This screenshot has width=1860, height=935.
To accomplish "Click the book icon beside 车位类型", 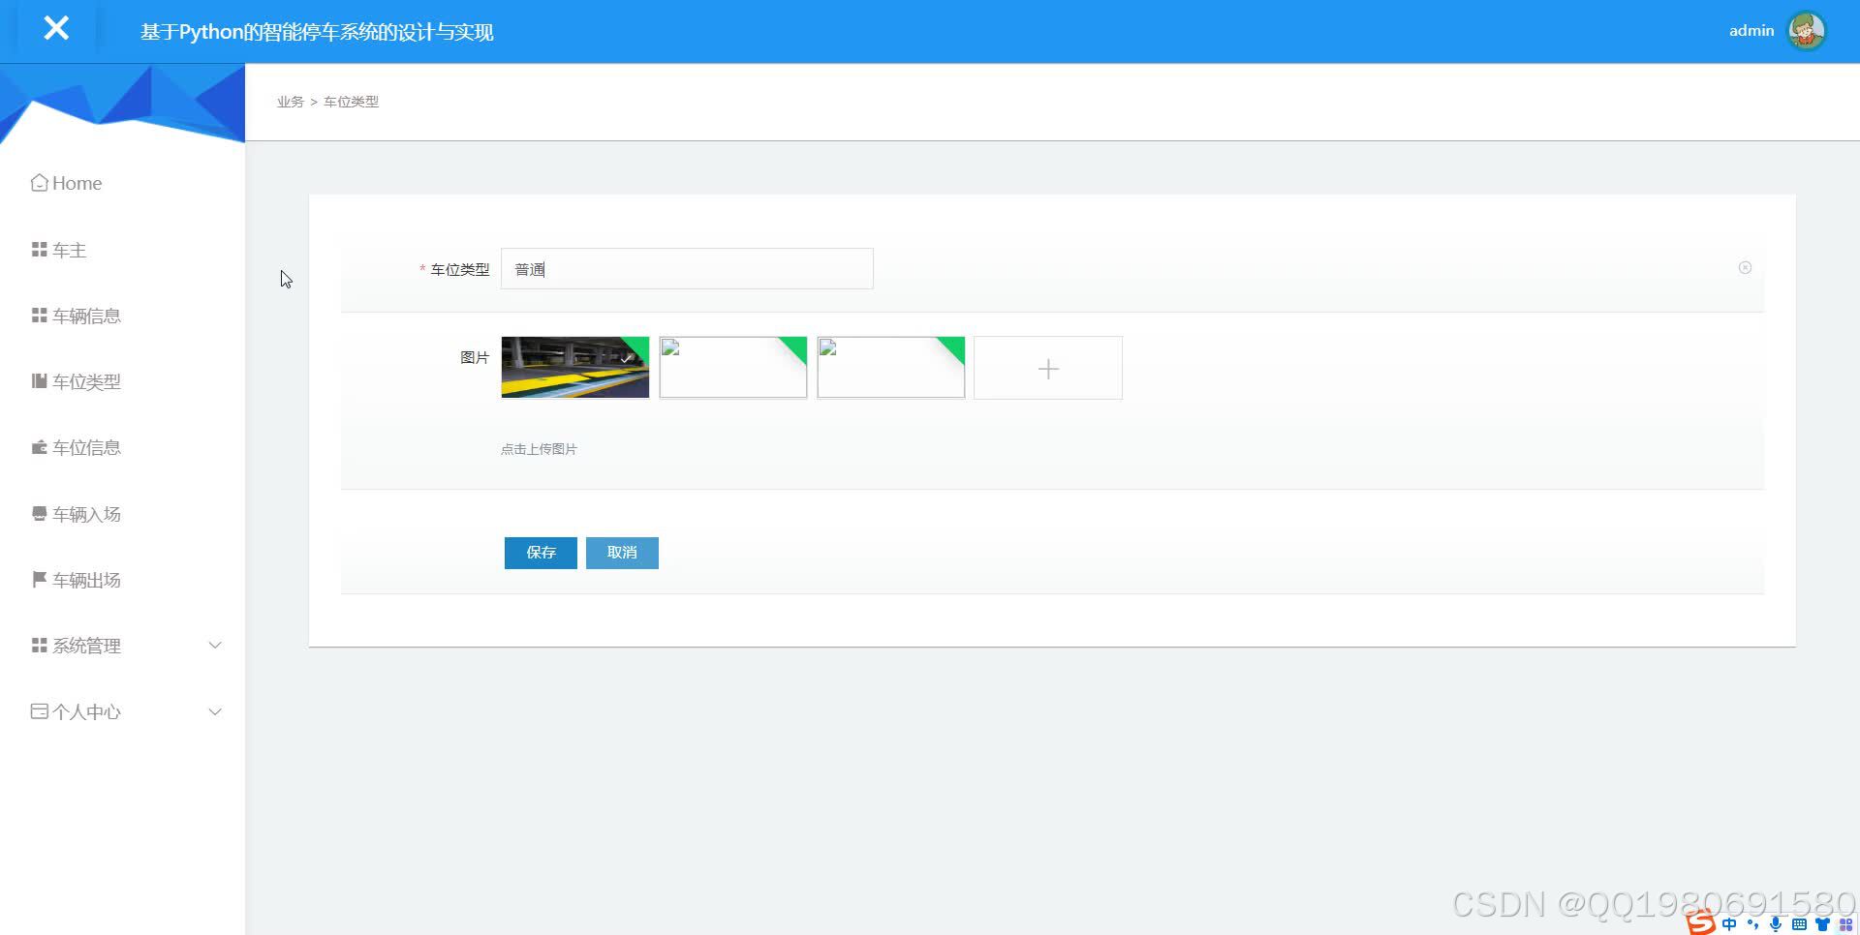I will coord(39,381).
